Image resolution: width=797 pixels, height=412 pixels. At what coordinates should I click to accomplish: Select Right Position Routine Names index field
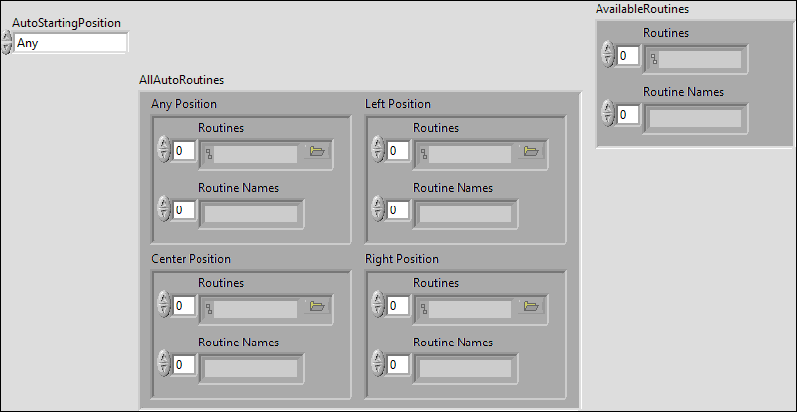pos(398,365)
